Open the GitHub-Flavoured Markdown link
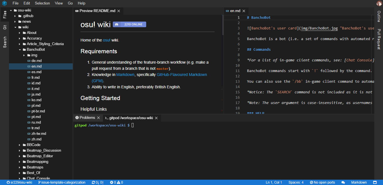Screen dimensions: 383x185 149,78
